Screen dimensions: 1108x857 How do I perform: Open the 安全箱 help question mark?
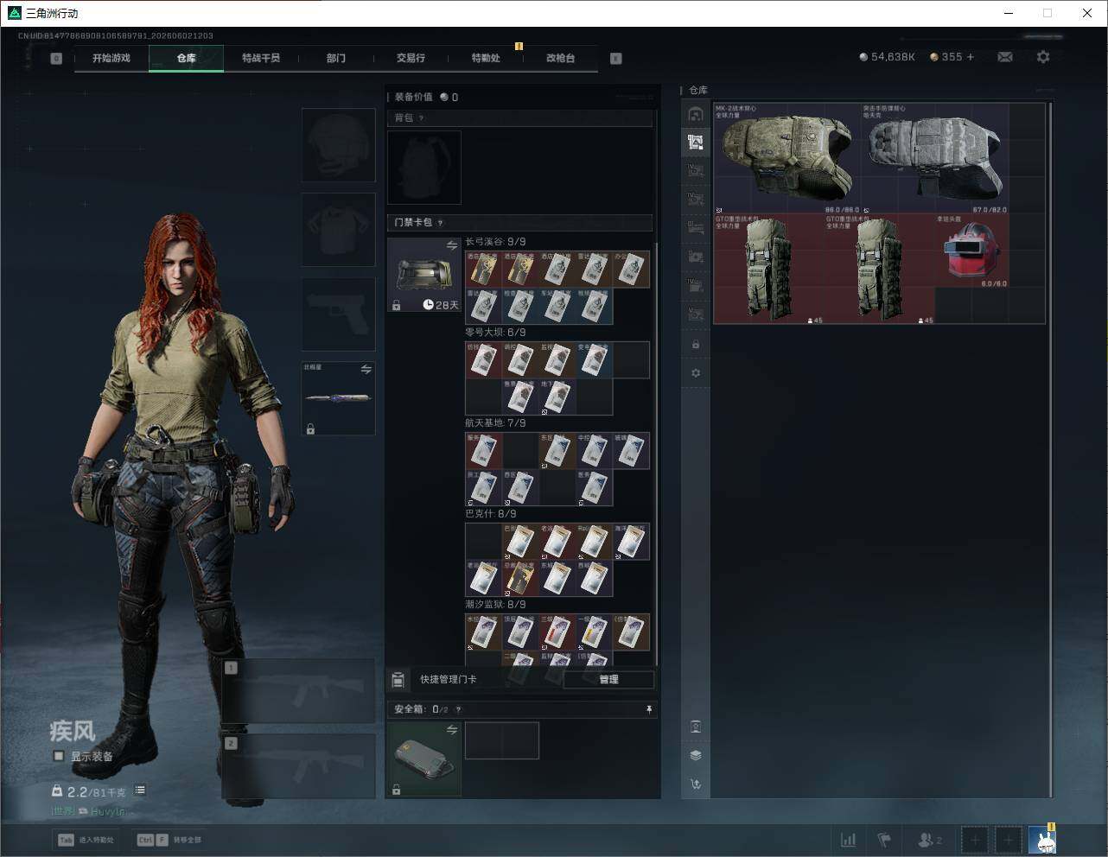tap(458, 710)
